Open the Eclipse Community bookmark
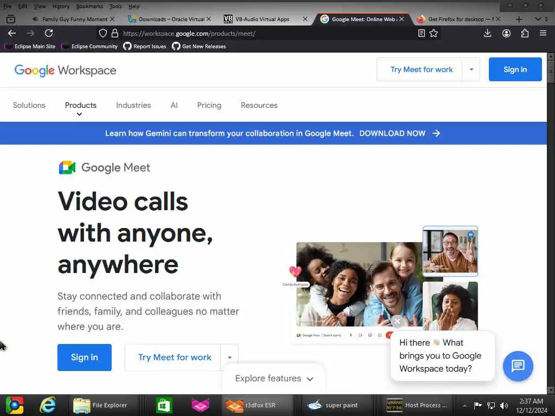555x416 pixels. point(89,47)
